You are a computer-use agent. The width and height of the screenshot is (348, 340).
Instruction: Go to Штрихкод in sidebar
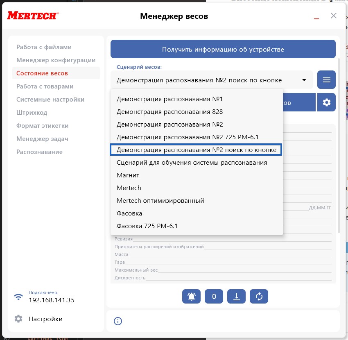(x=32, y=113)
